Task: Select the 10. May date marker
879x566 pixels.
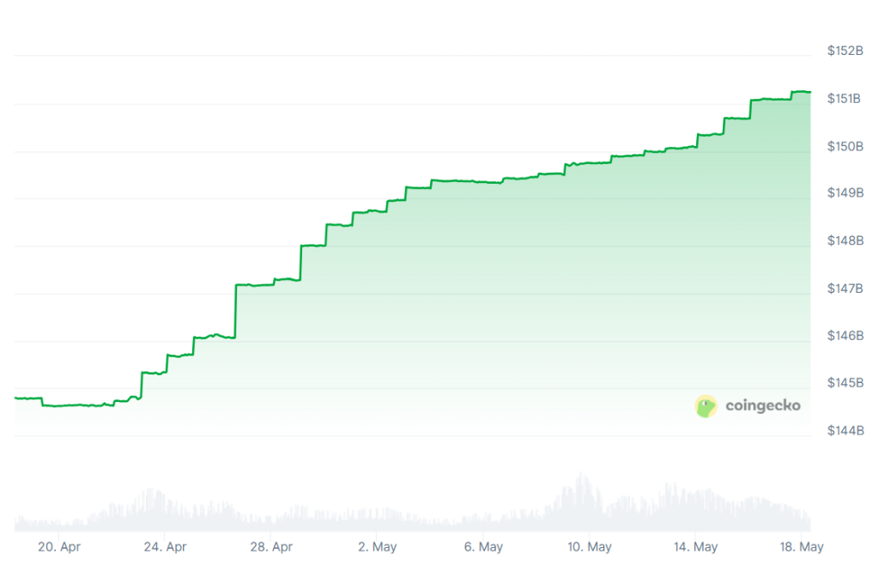Action: point(589,546)
